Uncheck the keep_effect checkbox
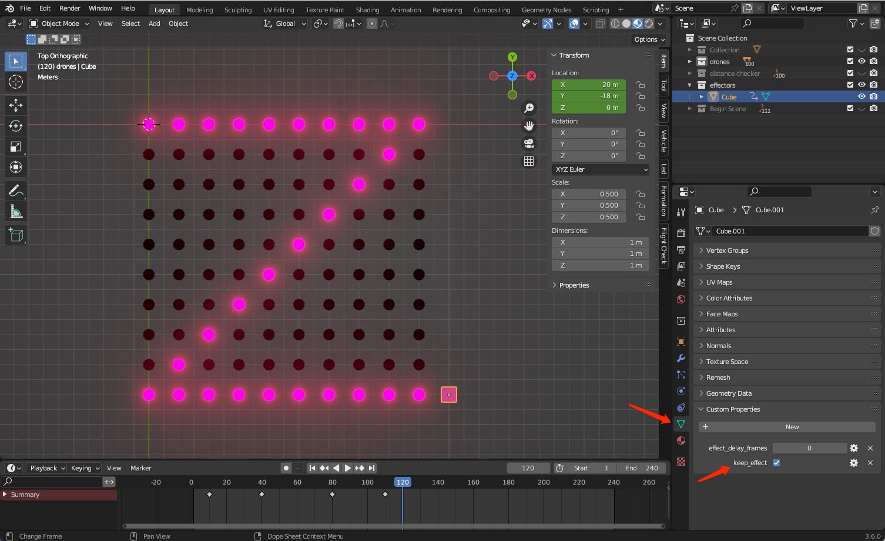Viewport: 885px width, 541px height. tap(776, 463)
